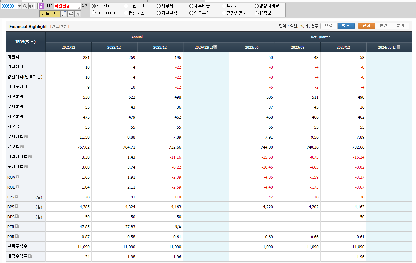
Task: Select the 재무비율 radio option
Action: pyautogui.click(x=191, y=6)
